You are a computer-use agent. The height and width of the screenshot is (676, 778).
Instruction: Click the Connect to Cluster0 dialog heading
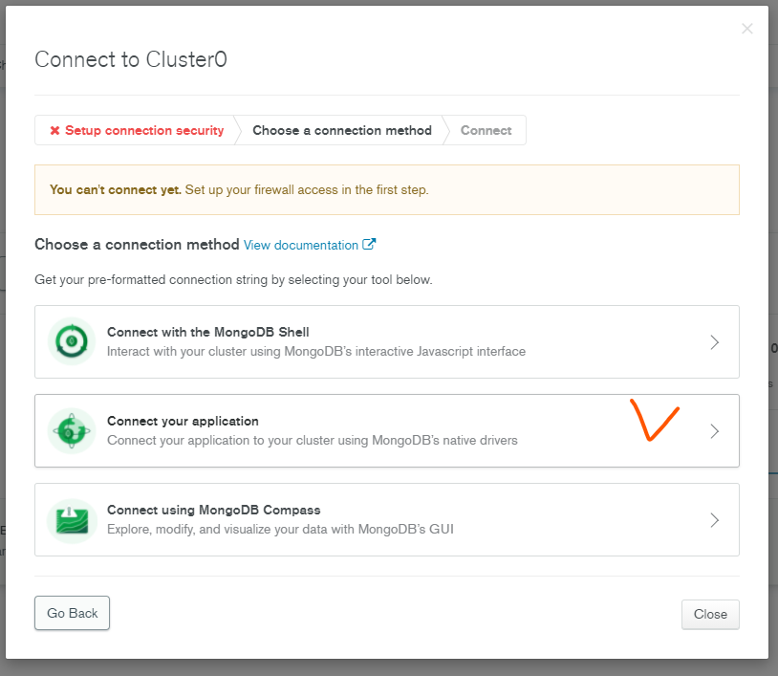(x=131, y=60)
